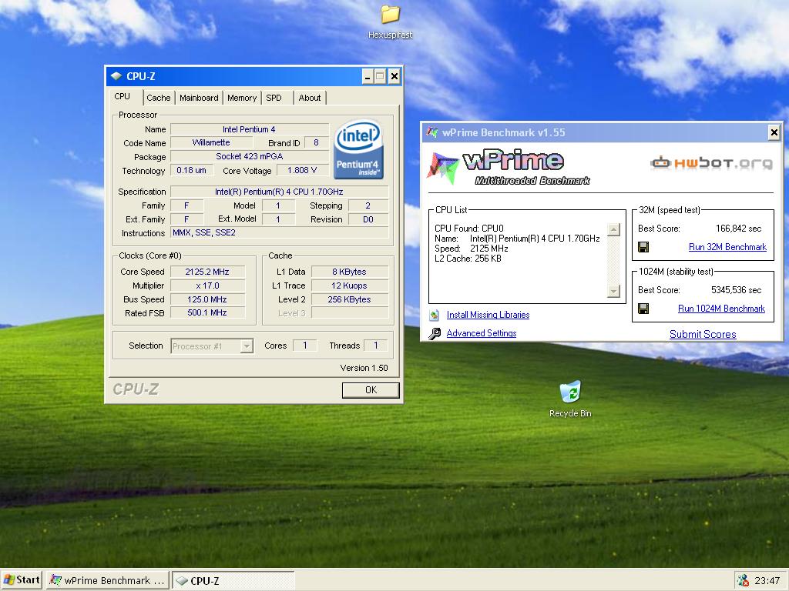Viewport: 789px width, 591px height.
Task: Close the wPrime Benchmark window
Action: click(774, 132)
